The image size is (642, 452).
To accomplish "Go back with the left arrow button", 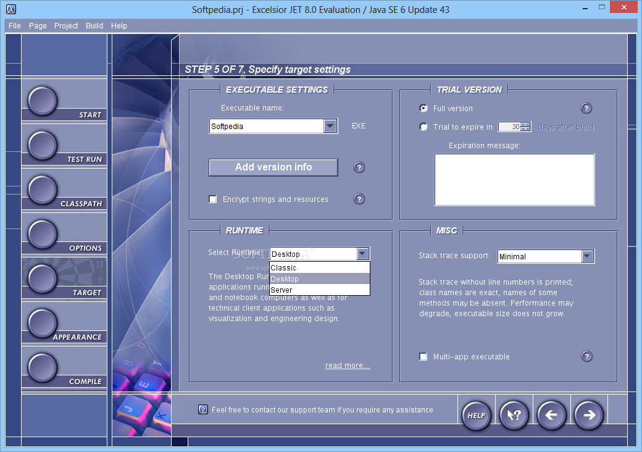I will 551,415.
